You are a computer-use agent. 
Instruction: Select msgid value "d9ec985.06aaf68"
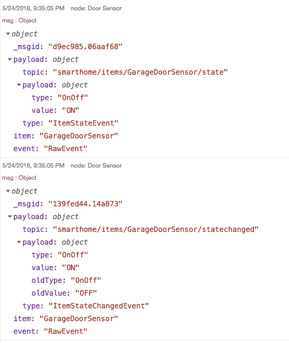point(85,47)
